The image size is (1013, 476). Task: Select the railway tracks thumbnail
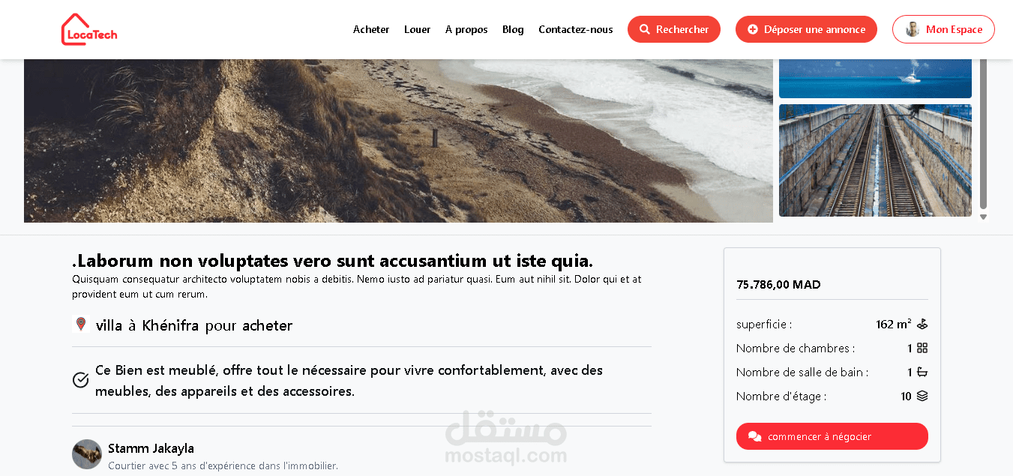pos(875,160)
